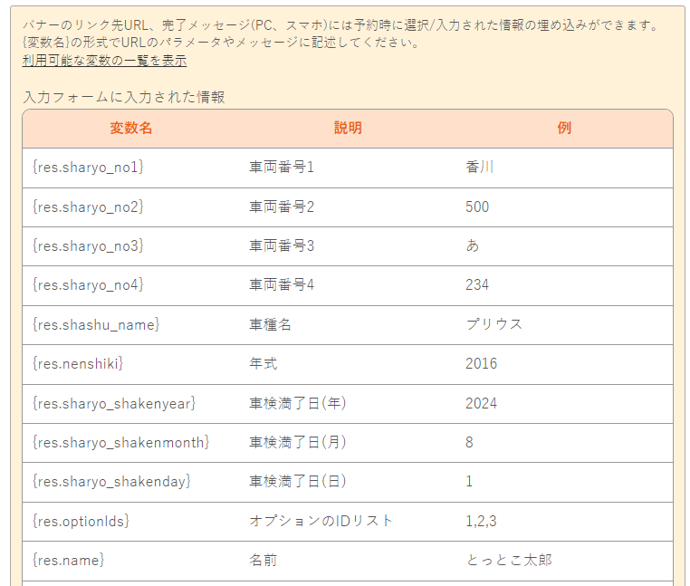Select the {res.sharyo_no1} variable name
690x586 pixels.
point(88,168)
